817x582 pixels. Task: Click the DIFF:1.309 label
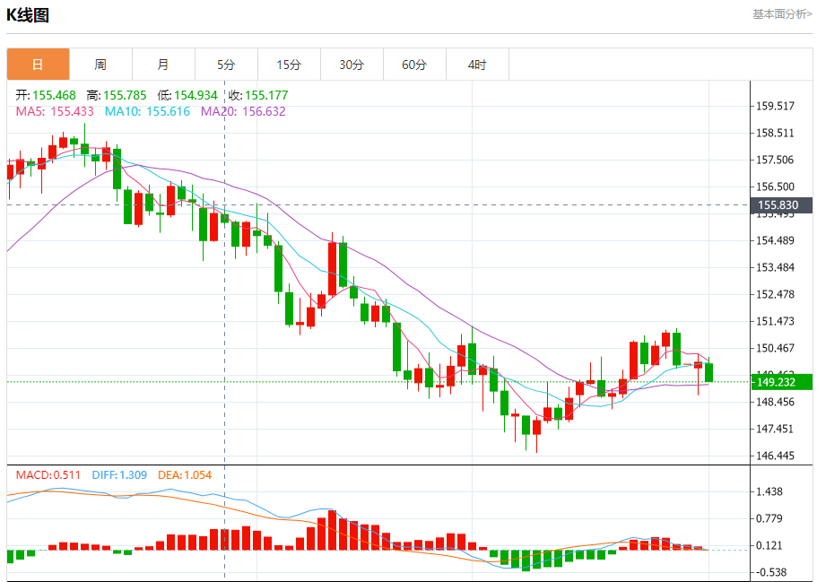click(119, 475)
